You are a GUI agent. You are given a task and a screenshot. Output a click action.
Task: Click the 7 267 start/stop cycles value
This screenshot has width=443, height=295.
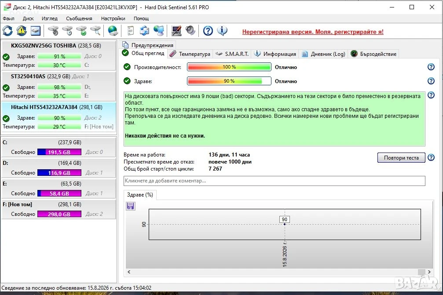point(215,169)
